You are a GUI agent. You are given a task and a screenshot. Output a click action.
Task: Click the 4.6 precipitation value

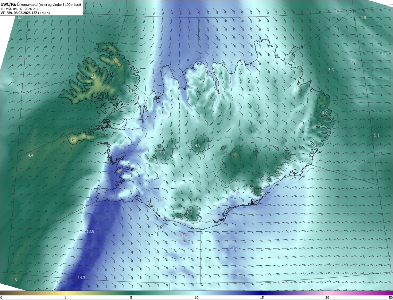(x=14, y=280)
